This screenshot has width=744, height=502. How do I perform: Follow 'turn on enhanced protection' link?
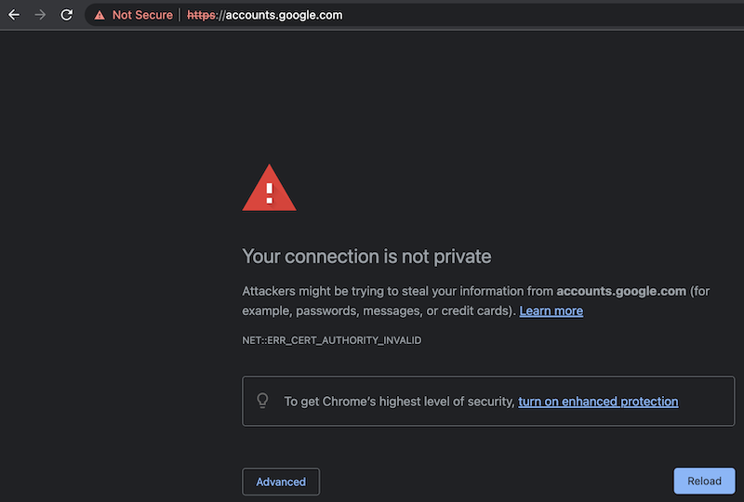click(x=598, y=402)
